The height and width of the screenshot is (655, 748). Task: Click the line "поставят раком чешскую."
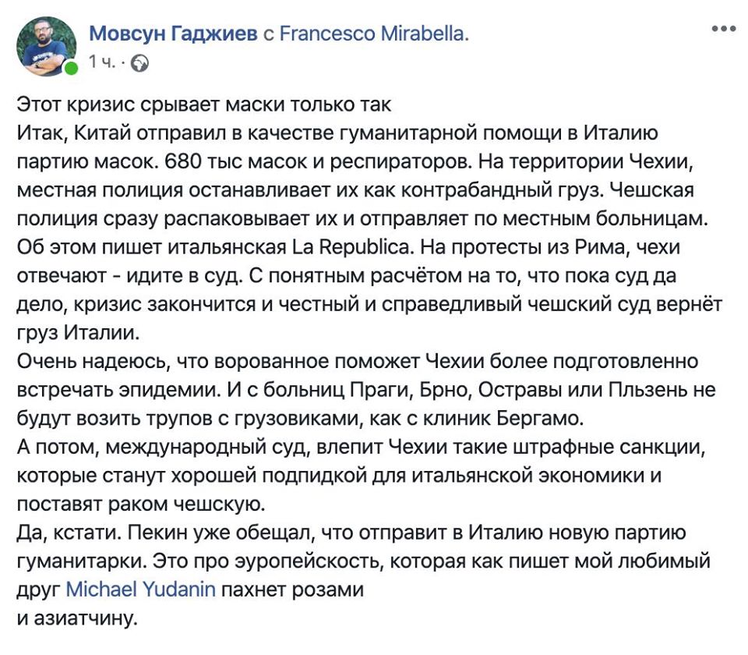click(141, 505)
